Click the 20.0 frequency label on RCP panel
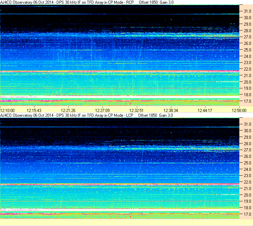253x226 pixels. click(248, 82)
